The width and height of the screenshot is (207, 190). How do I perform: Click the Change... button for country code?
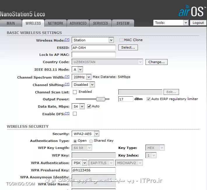(x=157, y=62)
